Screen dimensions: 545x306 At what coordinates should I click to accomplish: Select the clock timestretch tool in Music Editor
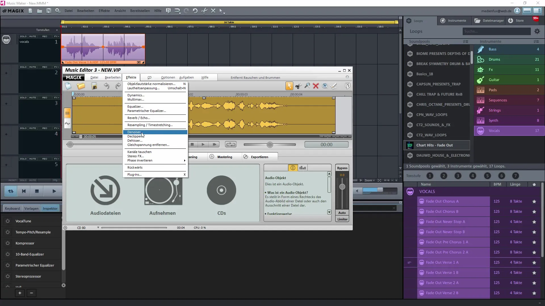point(325,86)
